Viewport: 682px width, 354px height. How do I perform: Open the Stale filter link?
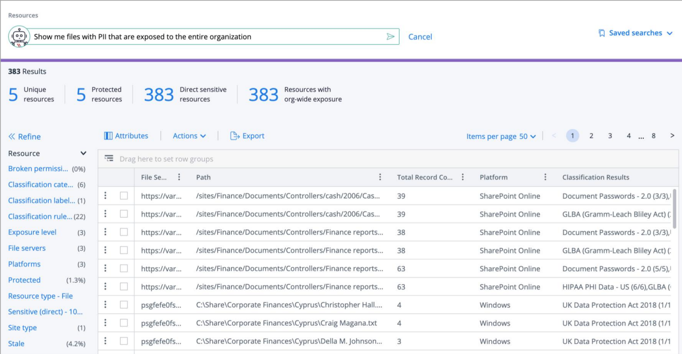pos(16,343)
